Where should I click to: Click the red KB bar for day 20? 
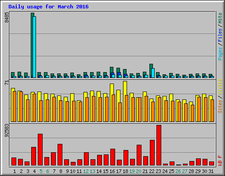click(x=139, y=155)
